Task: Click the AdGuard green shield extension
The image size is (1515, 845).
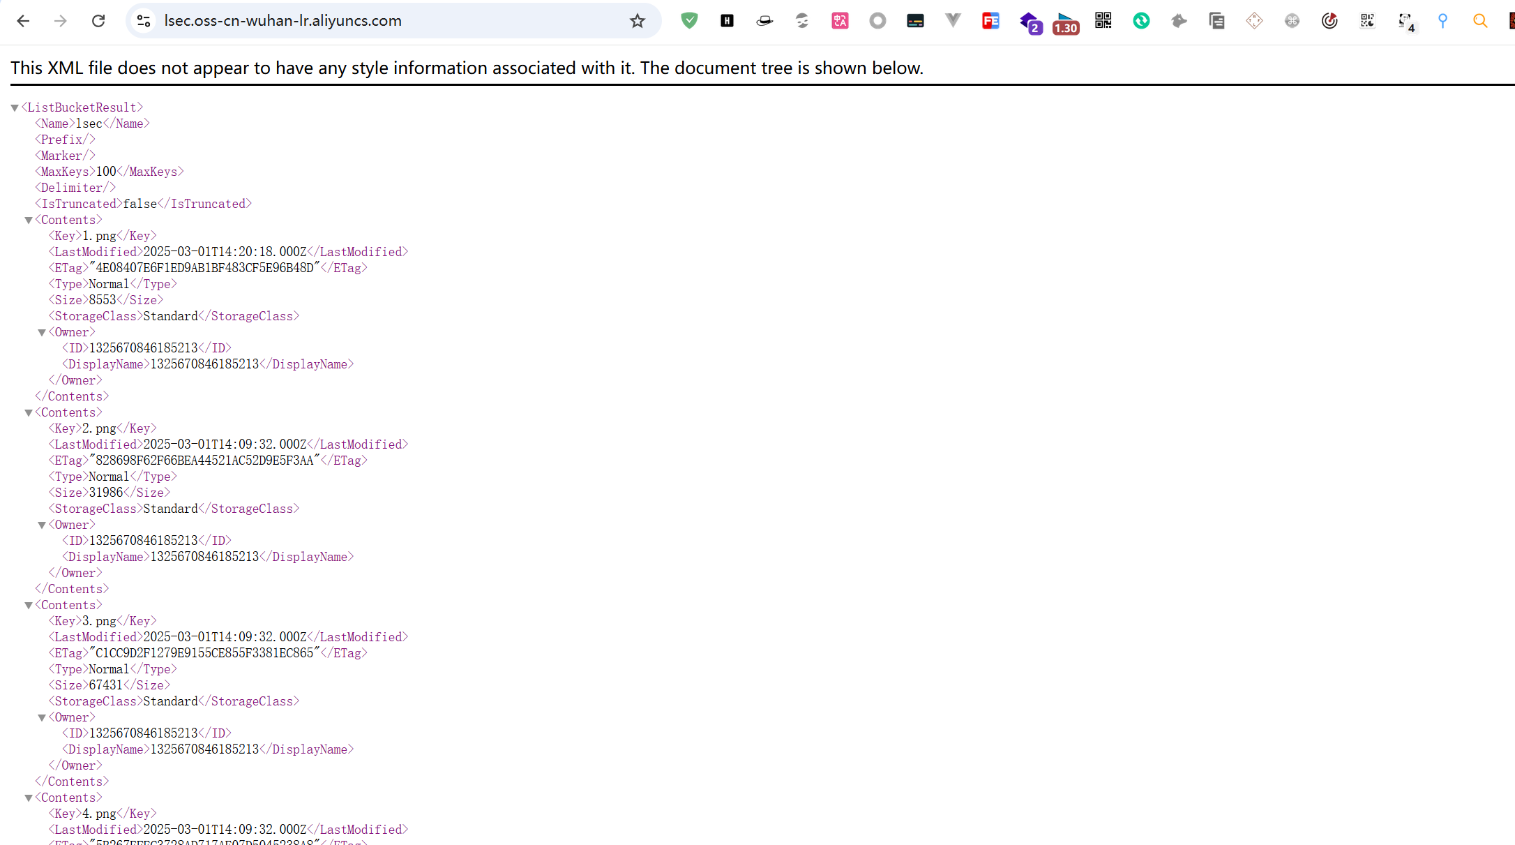Action: (689, 21)
